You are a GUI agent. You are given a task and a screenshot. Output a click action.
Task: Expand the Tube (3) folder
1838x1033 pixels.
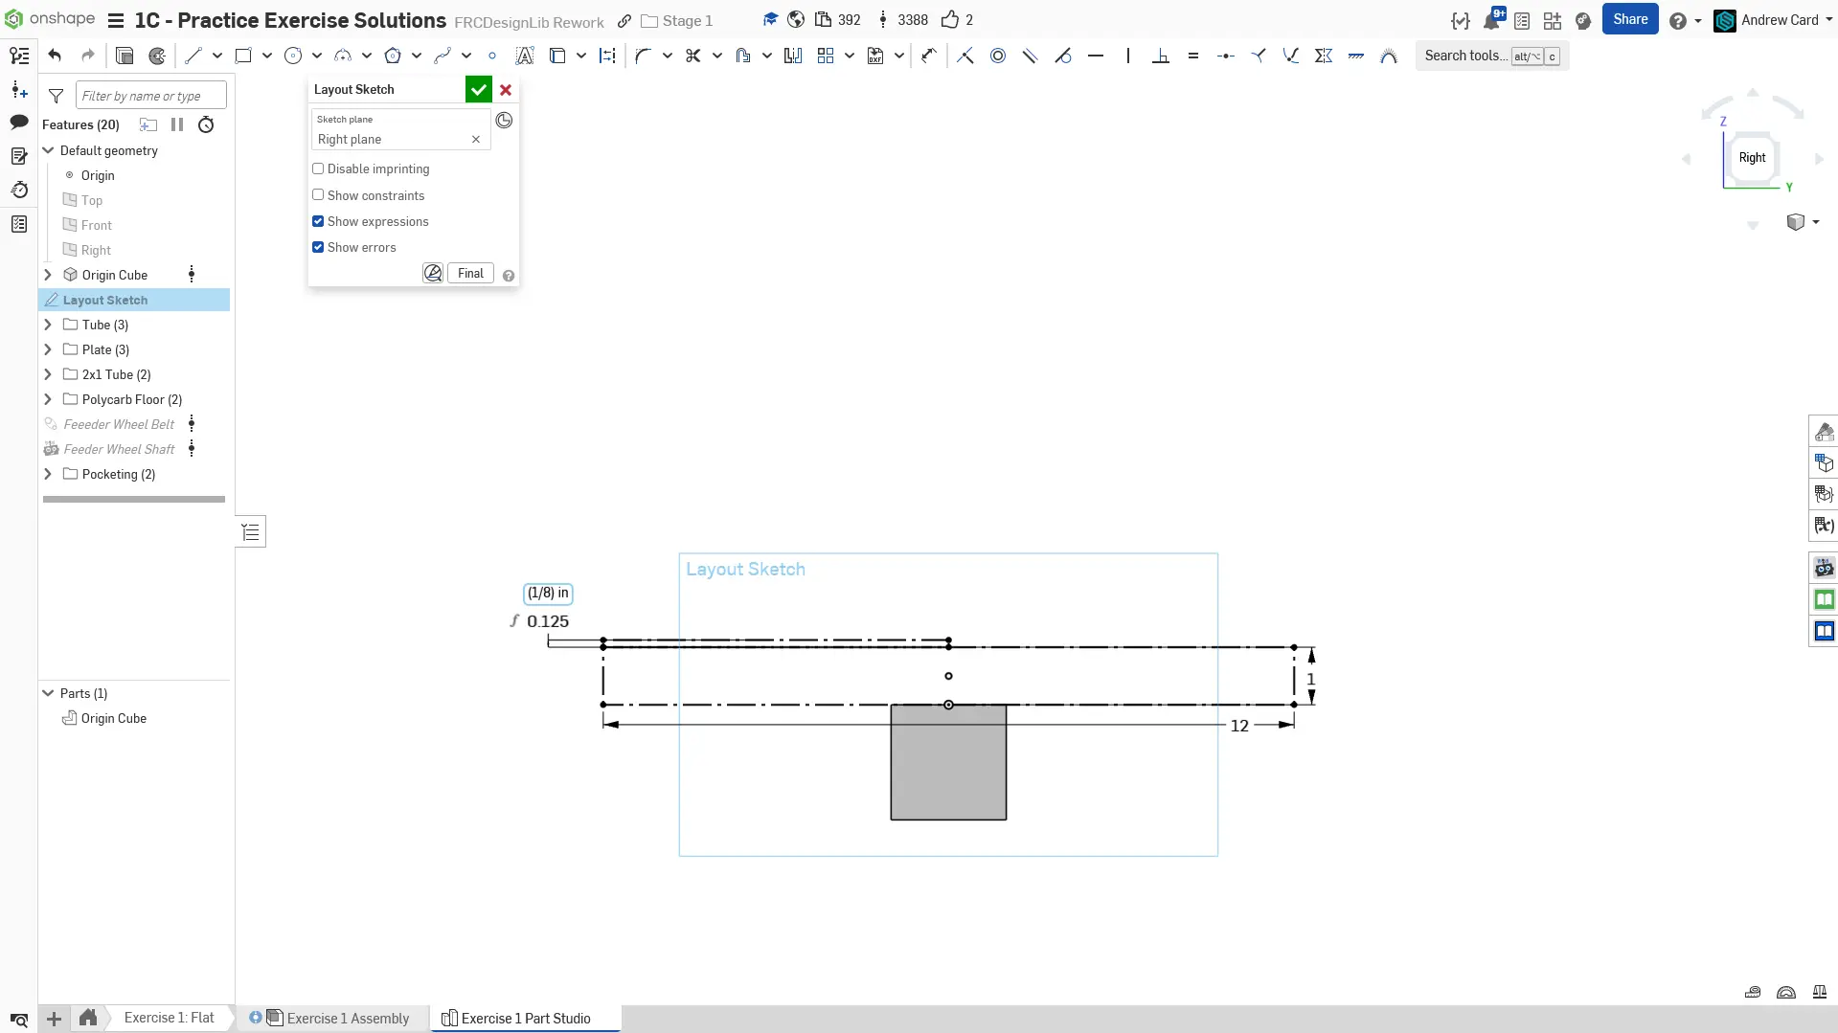(48, 325)
